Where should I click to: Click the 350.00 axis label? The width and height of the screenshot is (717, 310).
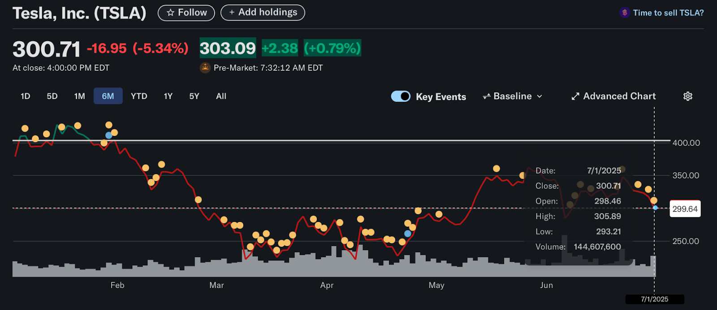click(x=686, y=175)
